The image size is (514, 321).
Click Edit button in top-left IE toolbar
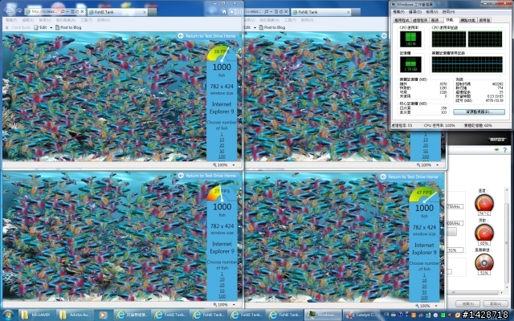[41, 27]
